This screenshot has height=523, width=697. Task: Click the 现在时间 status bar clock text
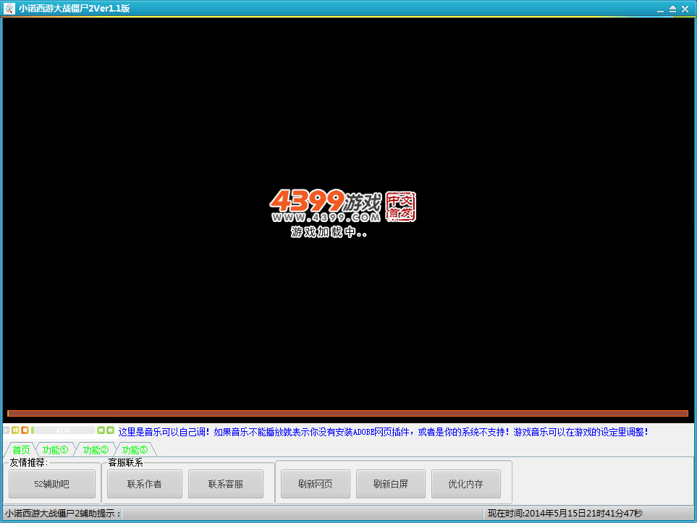tap(565, 513)
